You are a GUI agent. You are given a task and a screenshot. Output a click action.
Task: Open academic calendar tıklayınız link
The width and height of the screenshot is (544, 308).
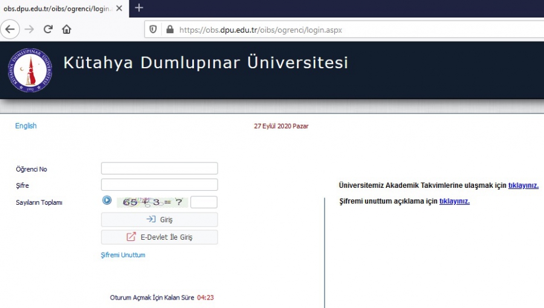click(x=523, y=185)
